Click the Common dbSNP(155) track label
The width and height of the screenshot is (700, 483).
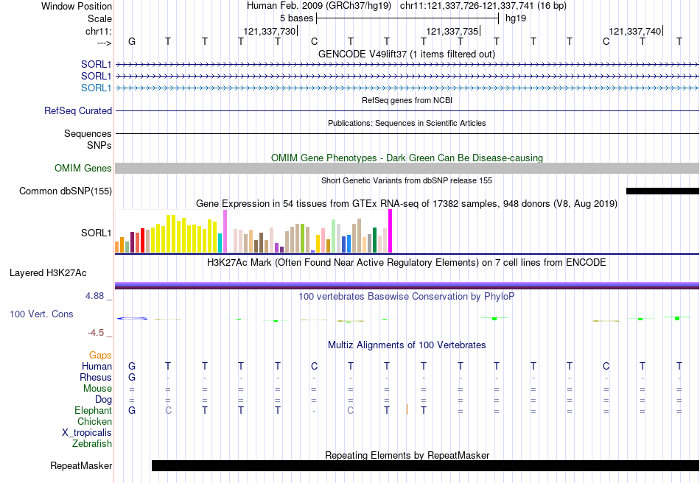pyautogui.click(x=66, y=191)
